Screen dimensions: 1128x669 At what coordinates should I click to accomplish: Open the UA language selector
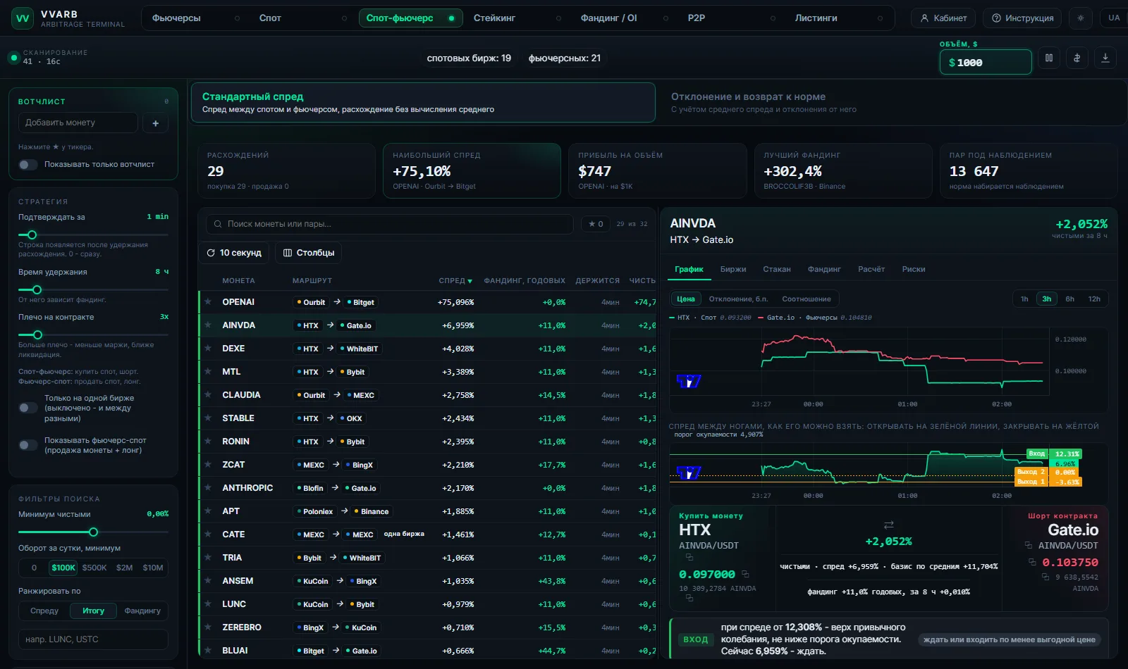tap(1114, 18)
